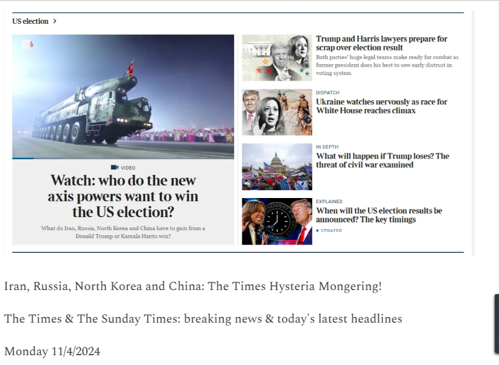The height and width of the screenshot is (365, 499).
Task: Click the blue diamond UPDATED icon
Action: (317, 231)
